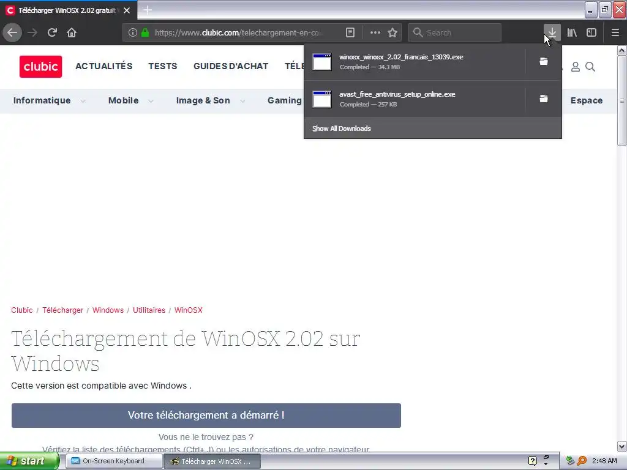
Task: Go back with the browser back arrow
Action: click(x=12, y=32)
